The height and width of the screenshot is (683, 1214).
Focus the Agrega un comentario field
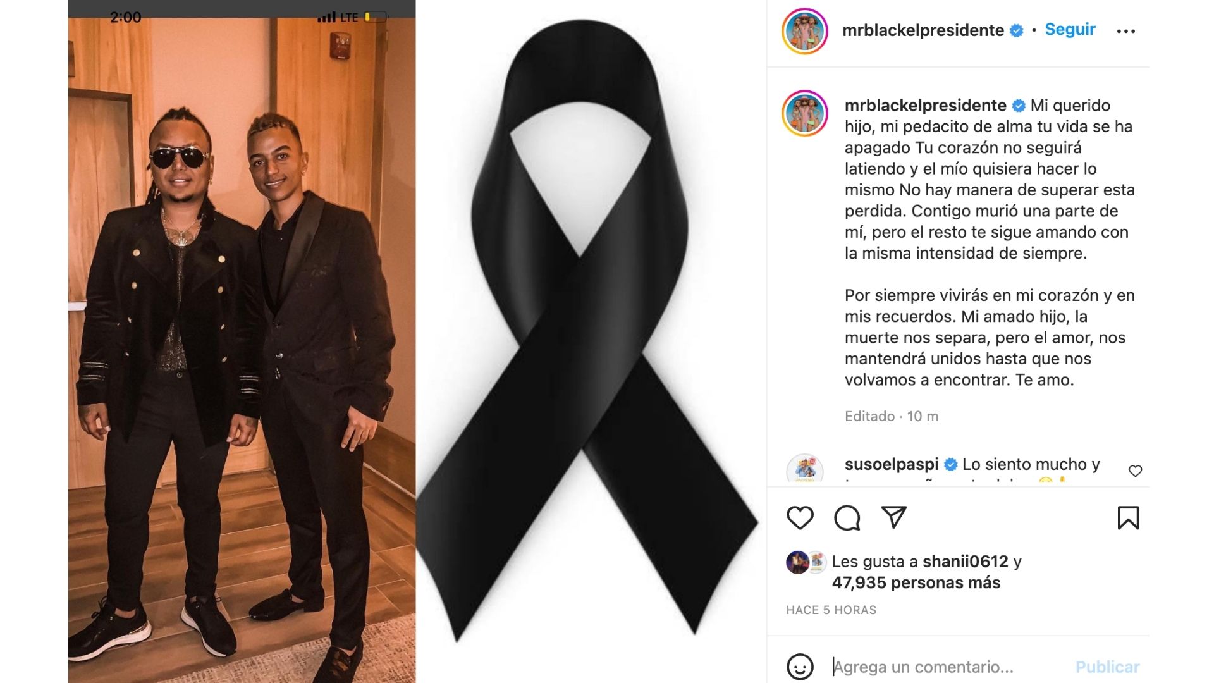(x=948, y=667)
